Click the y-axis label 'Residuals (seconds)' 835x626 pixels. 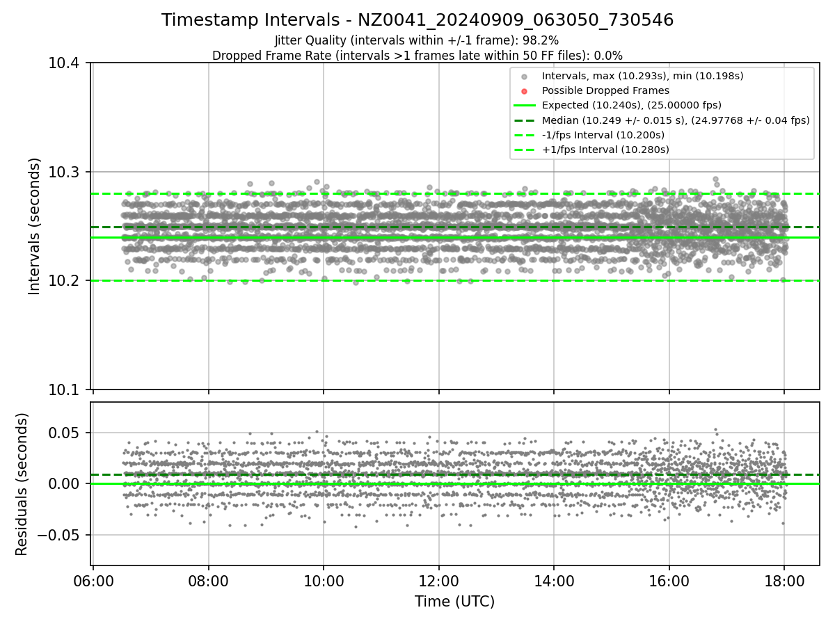click(x=22, y=484)
